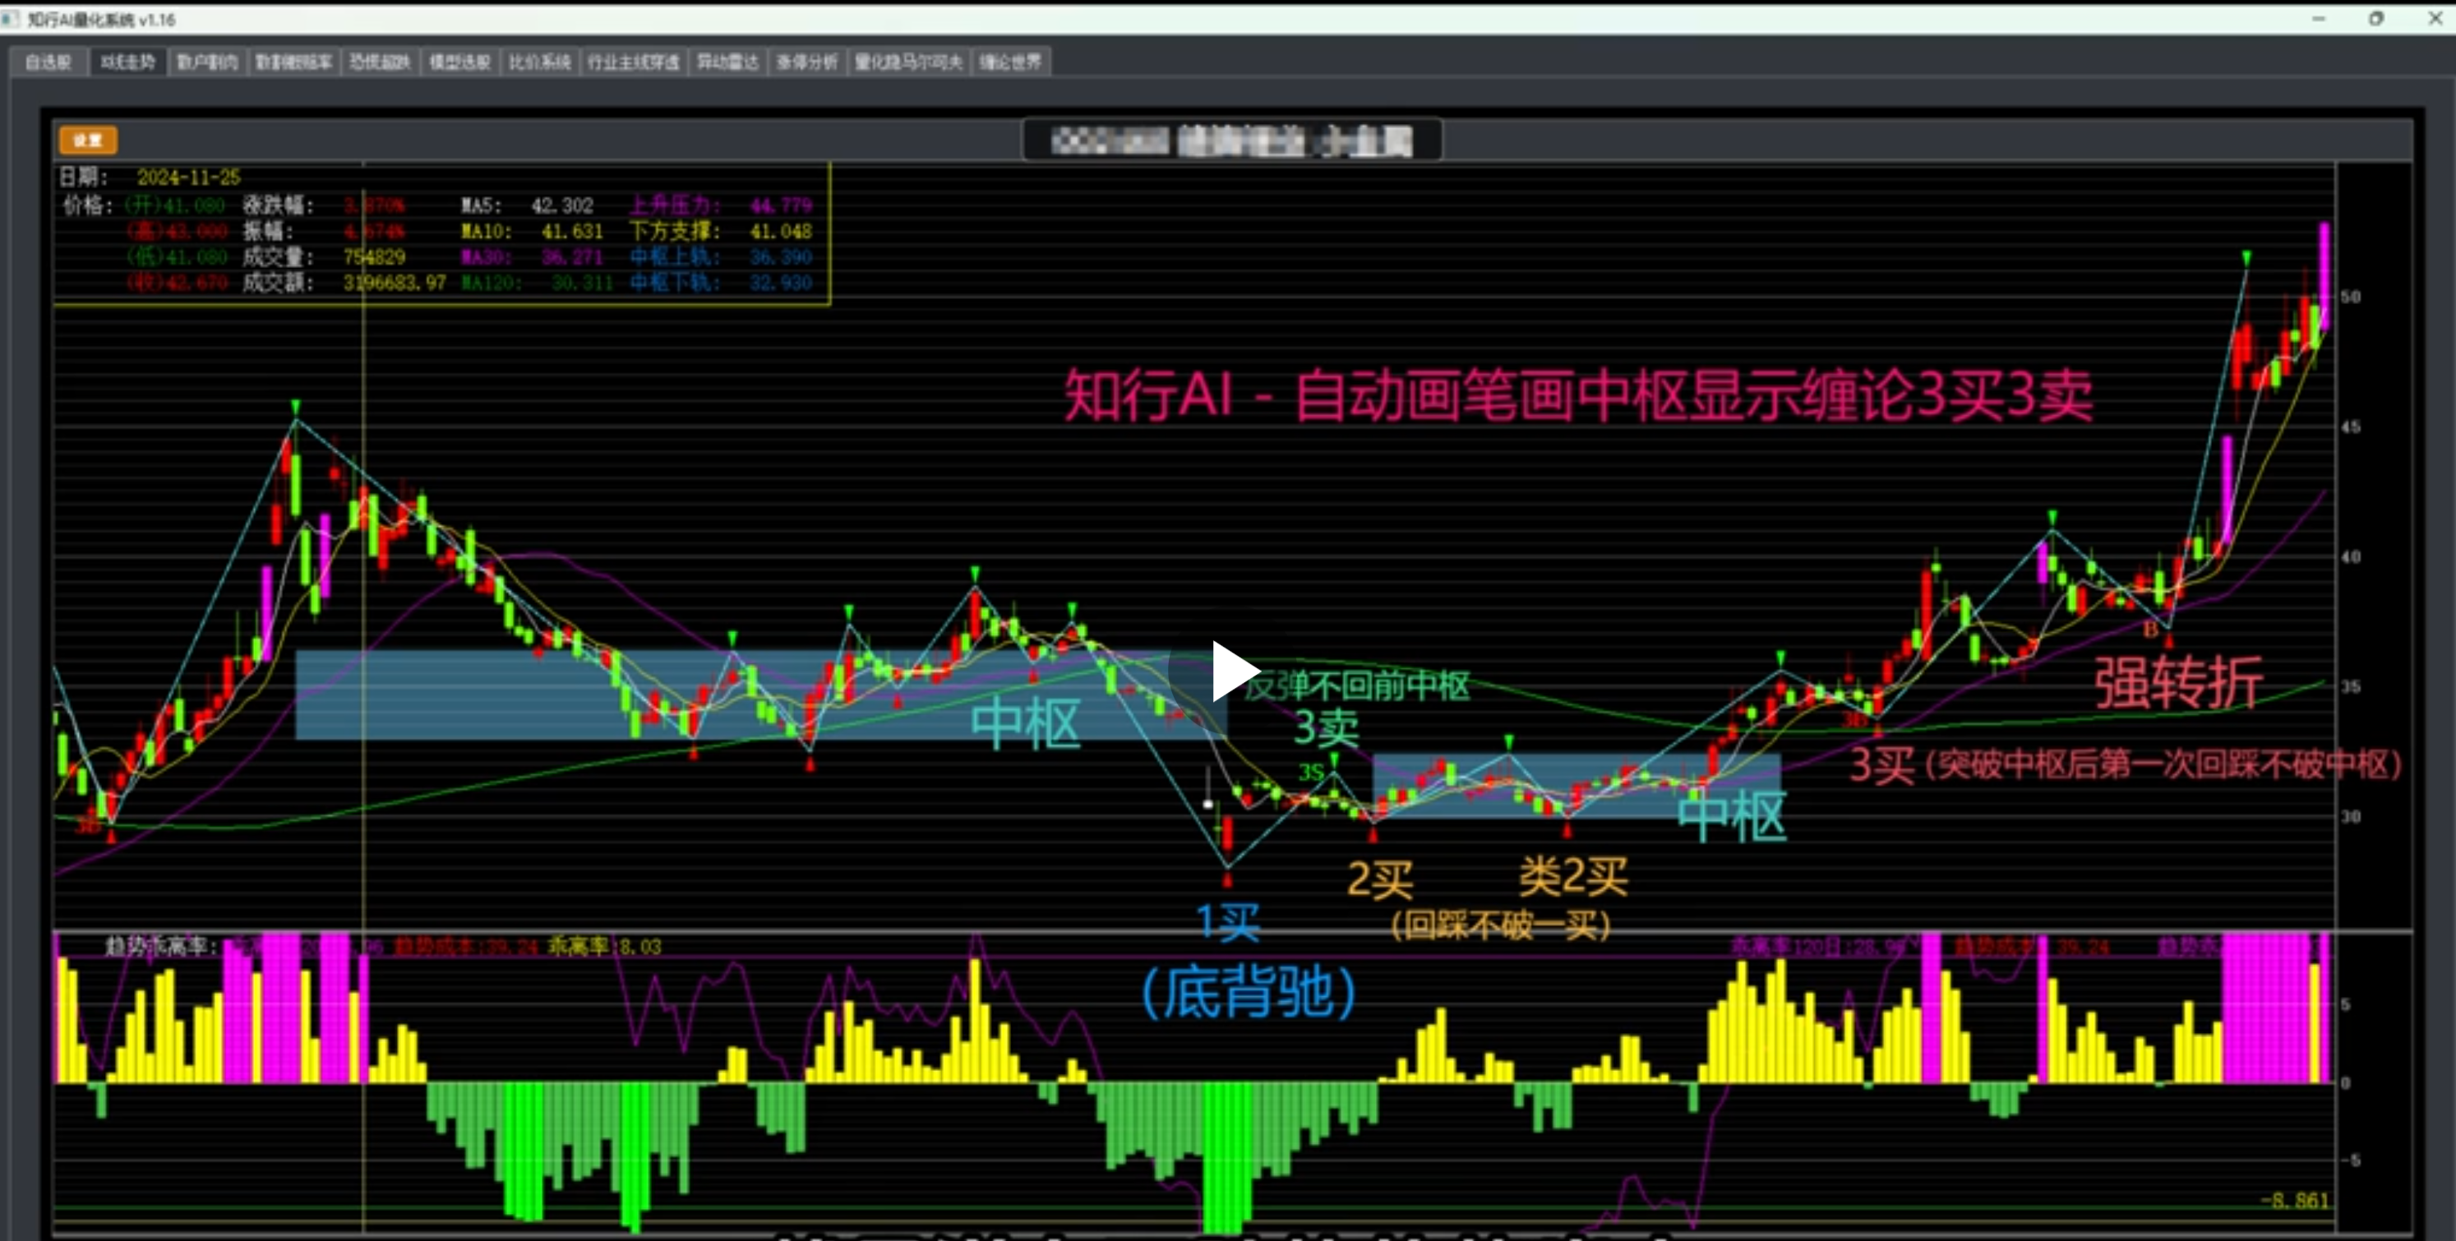Open the 缠论世界 tab
The height and width of the screenshot is (1241, 2456).
click(1011, 63)
